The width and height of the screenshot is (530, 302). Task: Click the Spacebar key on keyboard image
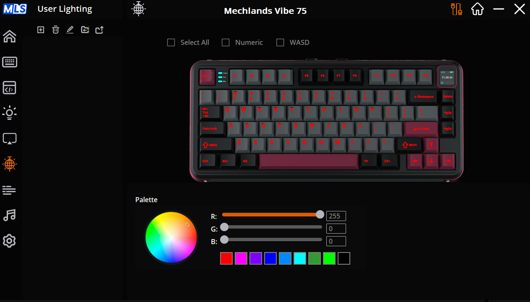[x=309, y=161]
